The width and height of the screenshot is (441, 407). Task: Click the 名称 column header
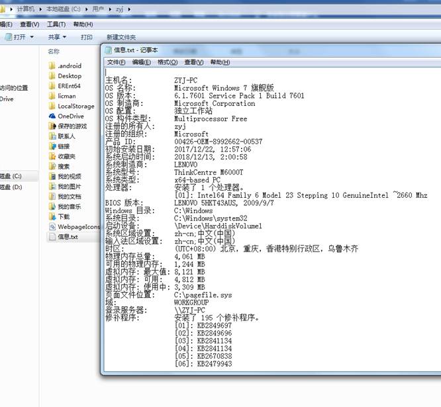(x=54, y=52)
